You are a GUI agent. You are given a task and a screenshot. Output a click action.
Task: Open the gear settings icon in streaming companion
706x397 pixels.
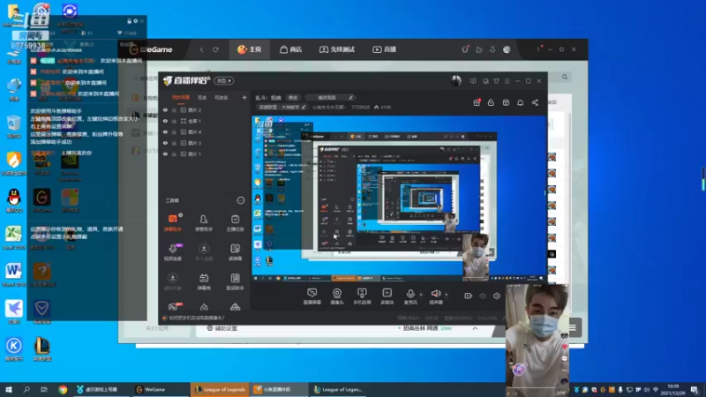(497, 296)
